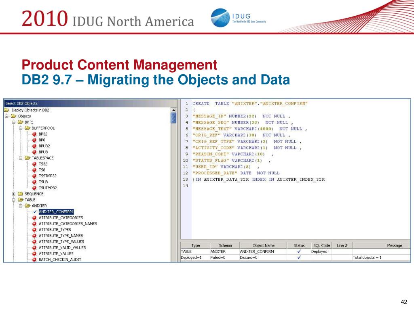Click the BPTS folder icon
Image resolution: width=414 pixels, height=310 pixels.
coord(21,122)
